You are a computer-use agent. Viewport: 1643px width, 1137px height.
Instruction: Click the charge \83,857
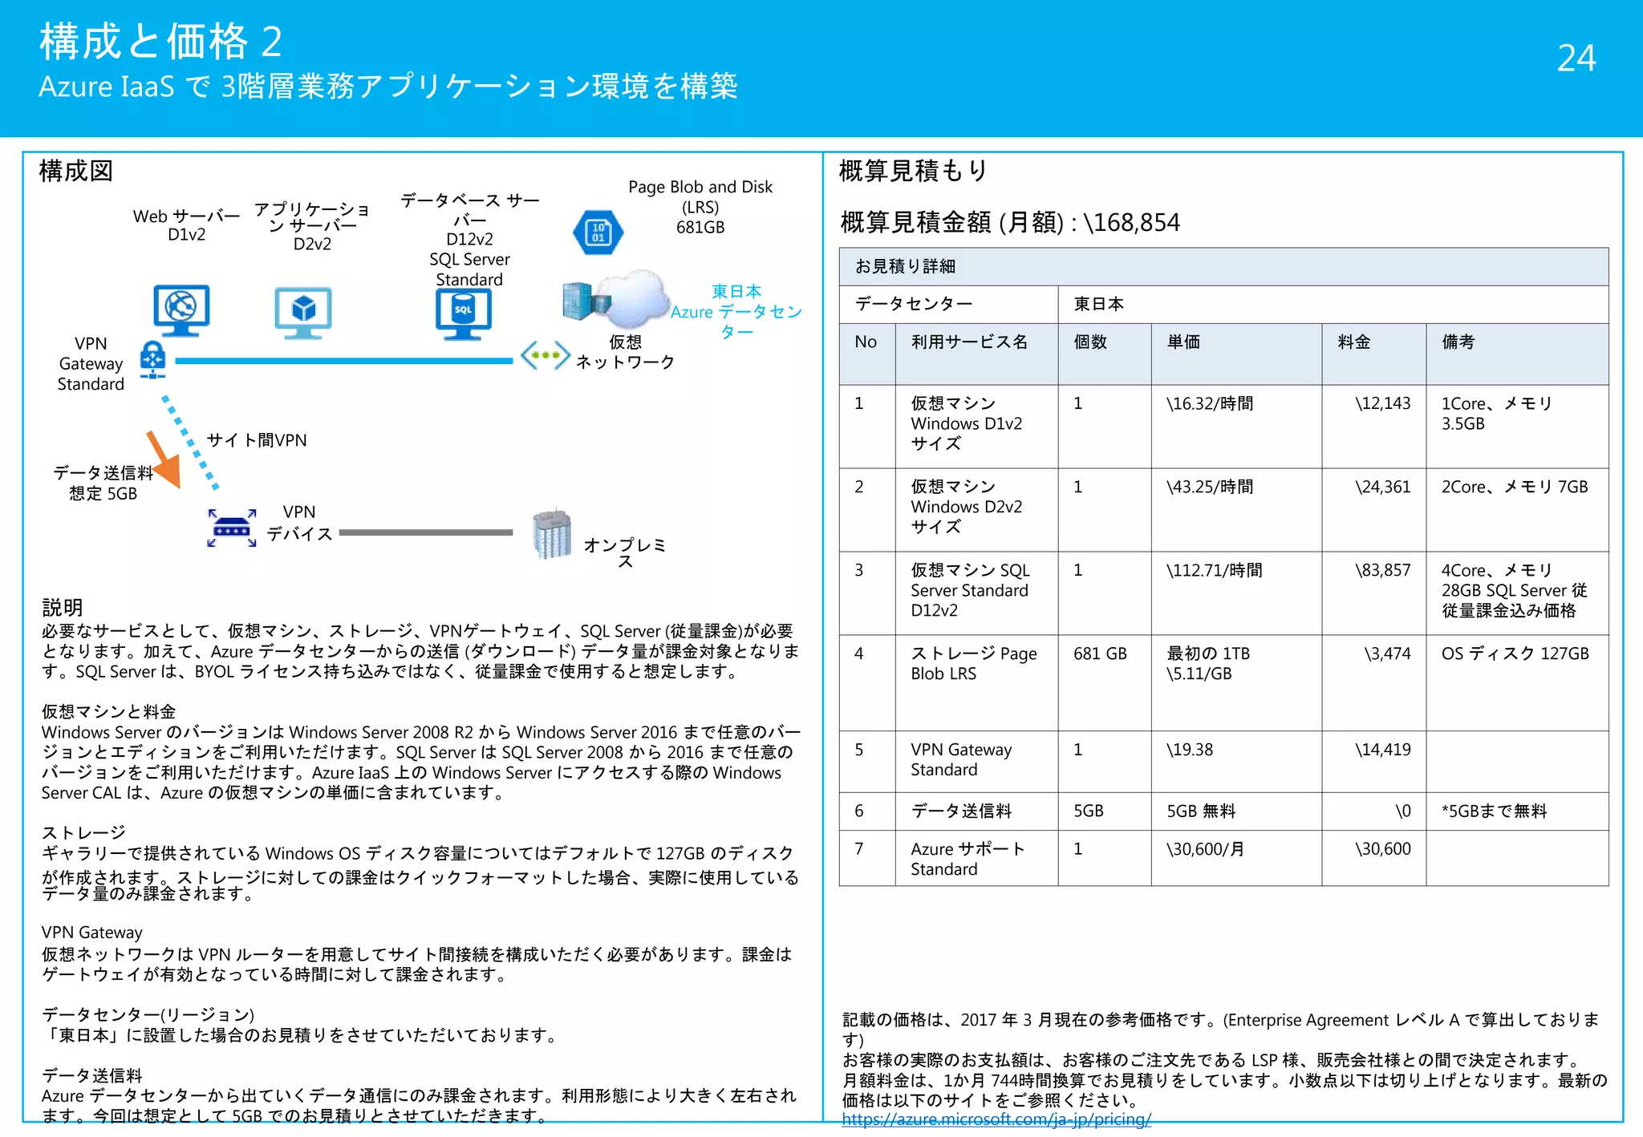coord(1382,570)
